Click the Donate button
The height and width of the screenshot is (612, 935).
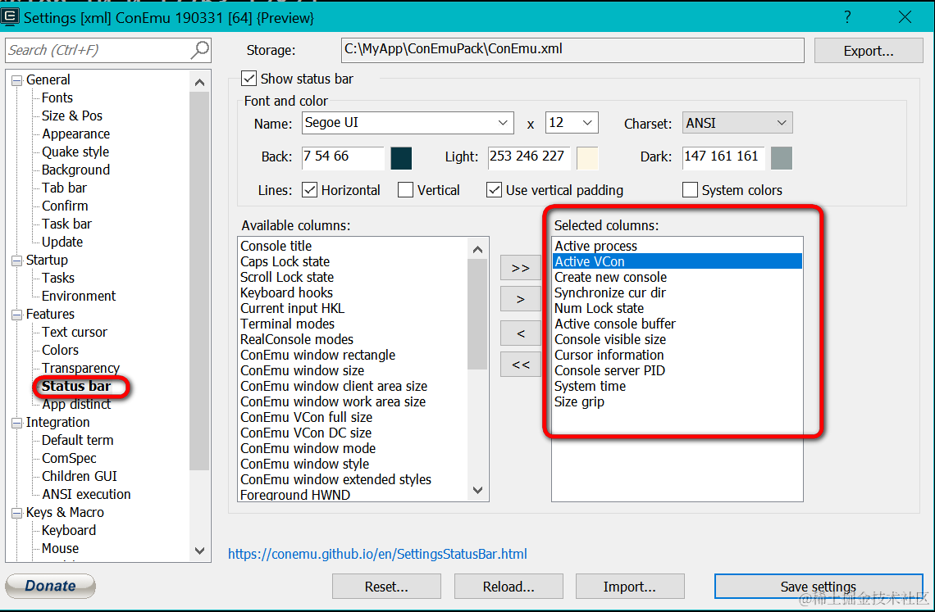51,586
